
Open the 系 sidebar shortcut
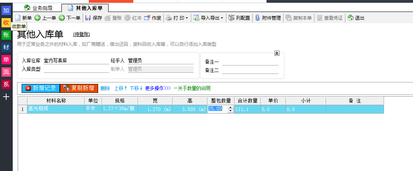coord(6,84)
